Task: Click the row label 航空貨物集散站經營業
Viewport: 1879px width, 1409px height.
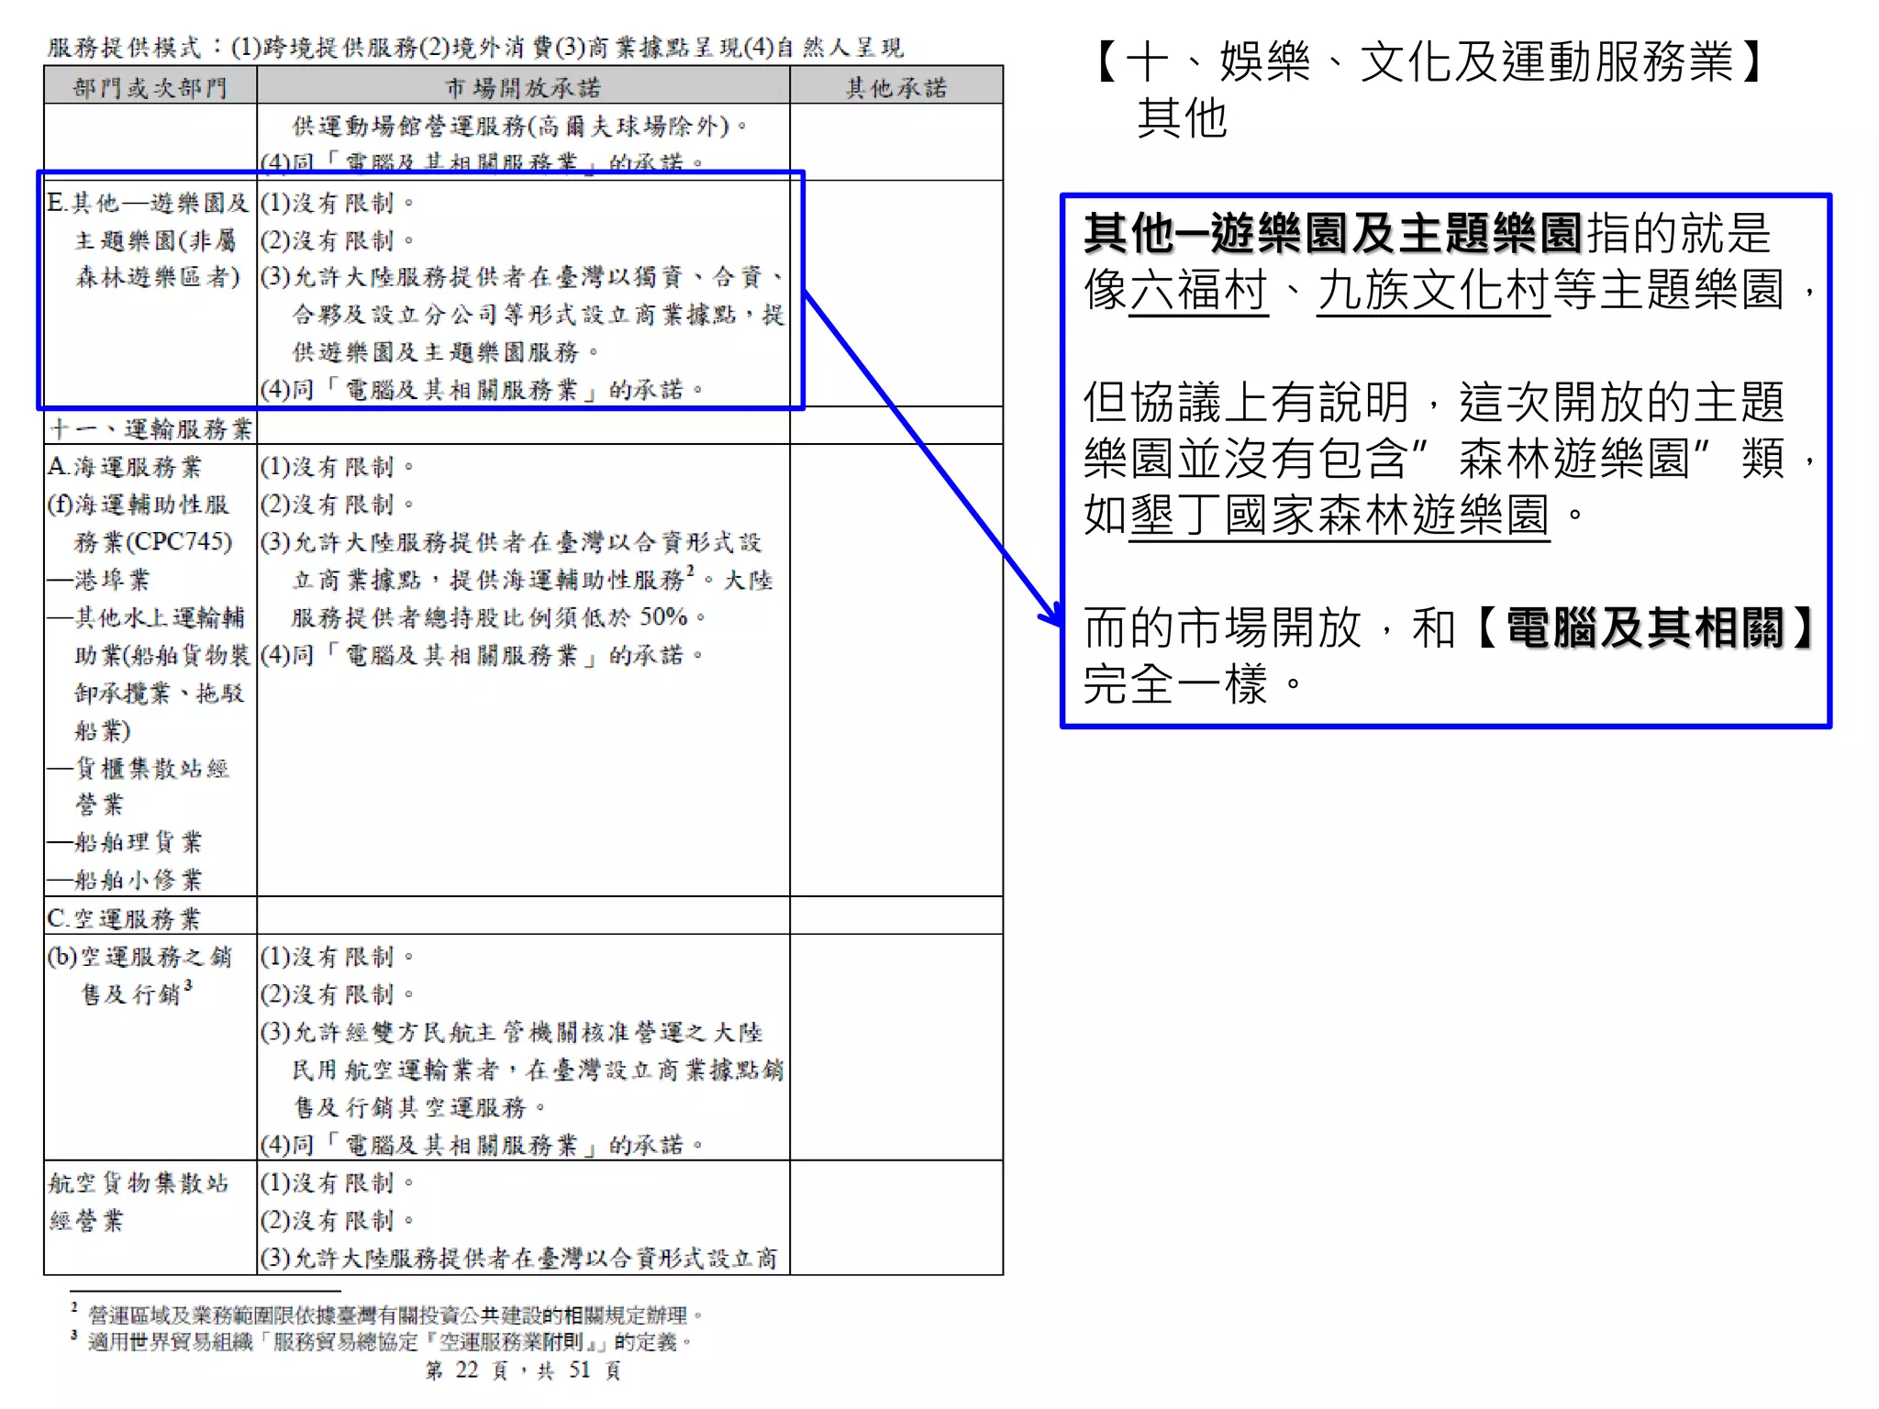Action: (x=139, y=1202)
